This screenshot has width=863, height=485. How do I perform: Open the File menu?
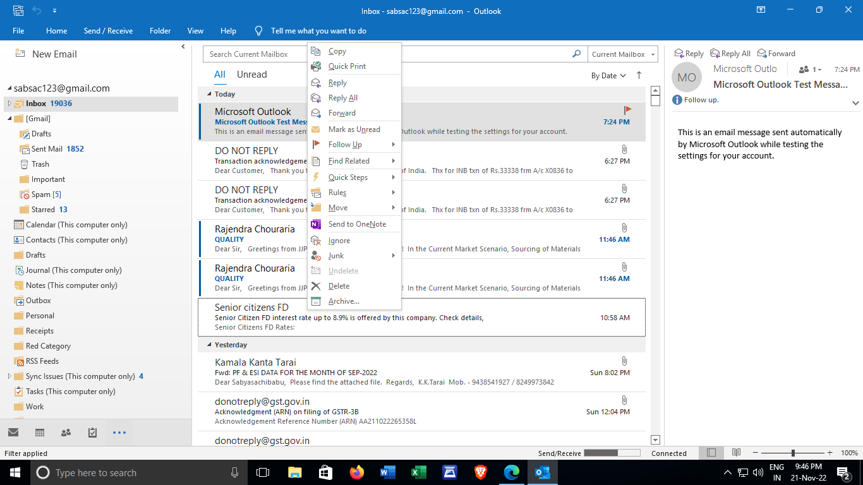coord(18,31)
